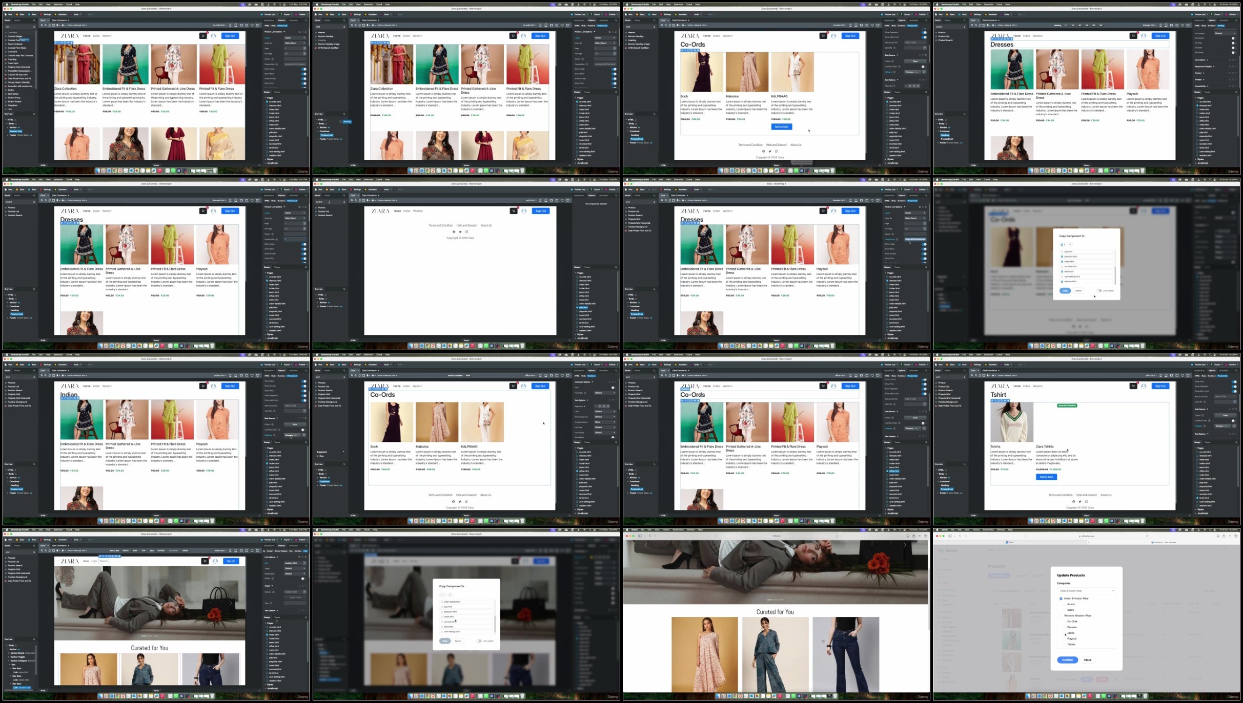The height and width of the screenshot is (703, 1243).
Task: Click Copy in the dialog over Co-Ords page
Action: tap(1065, 291)
